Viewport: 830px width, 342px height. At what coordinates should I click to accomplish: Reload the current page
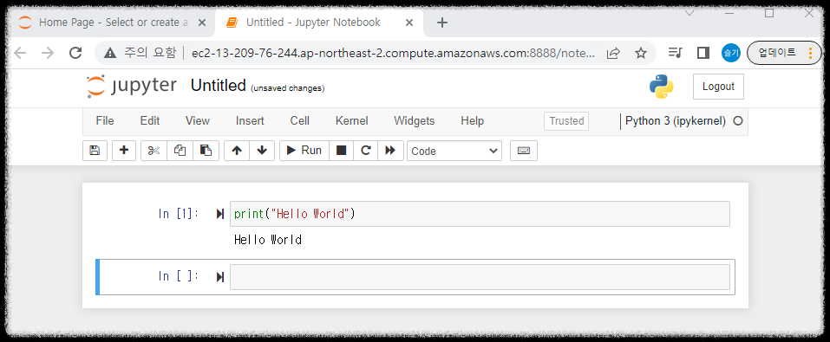click(x=75, y=53)
